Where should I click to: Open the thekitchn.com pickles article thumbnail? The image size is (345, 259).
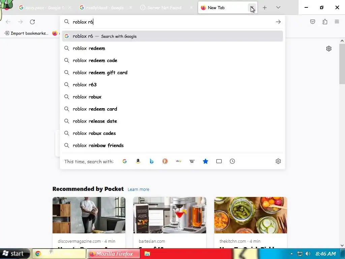(x=251, y=215)
